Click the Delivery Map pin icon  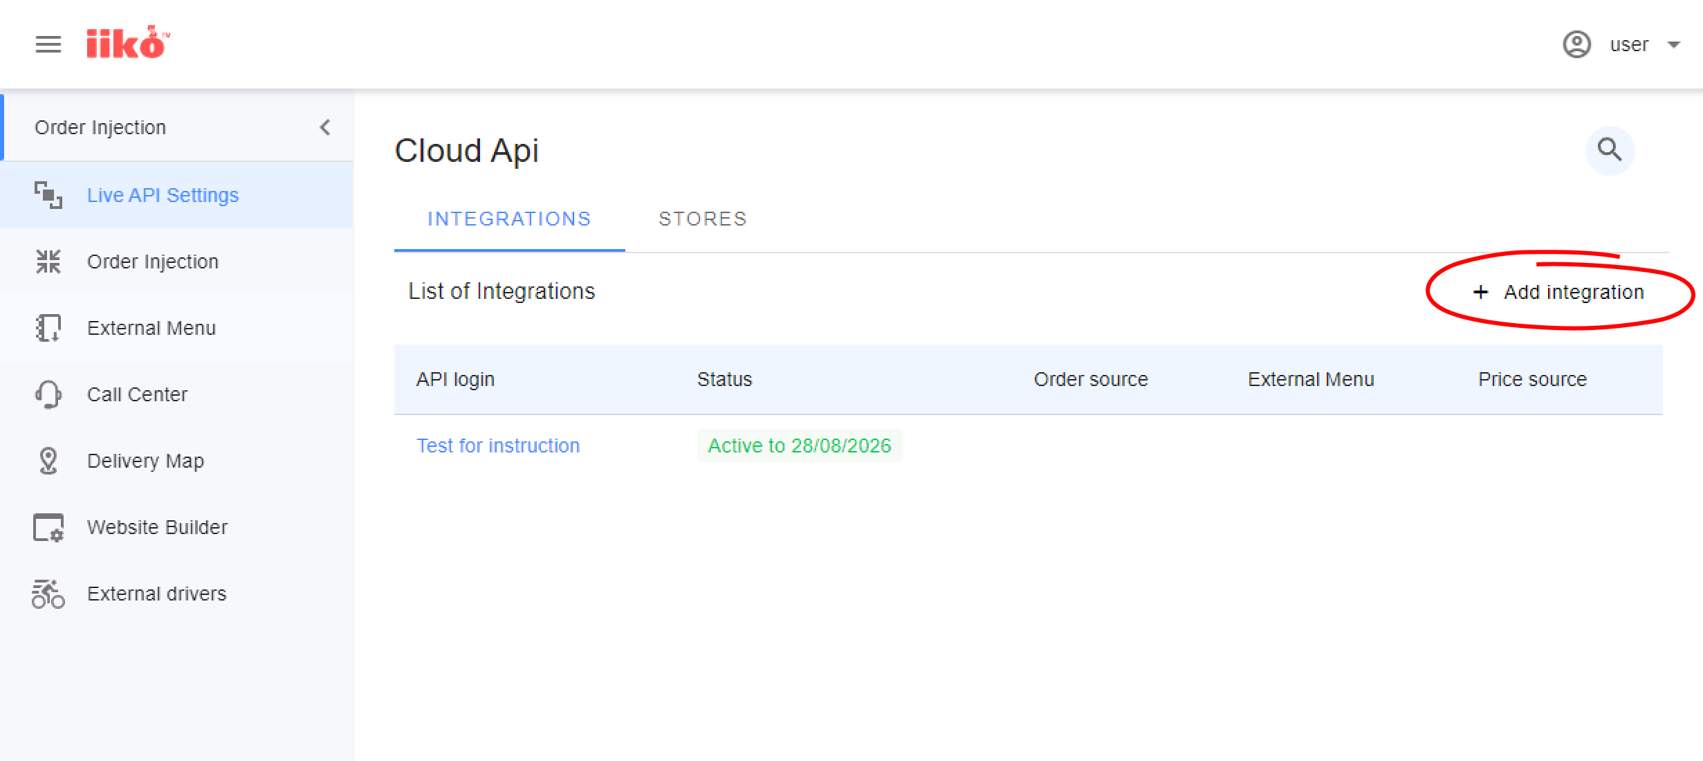pyautogui.click(x=48, y=461)
